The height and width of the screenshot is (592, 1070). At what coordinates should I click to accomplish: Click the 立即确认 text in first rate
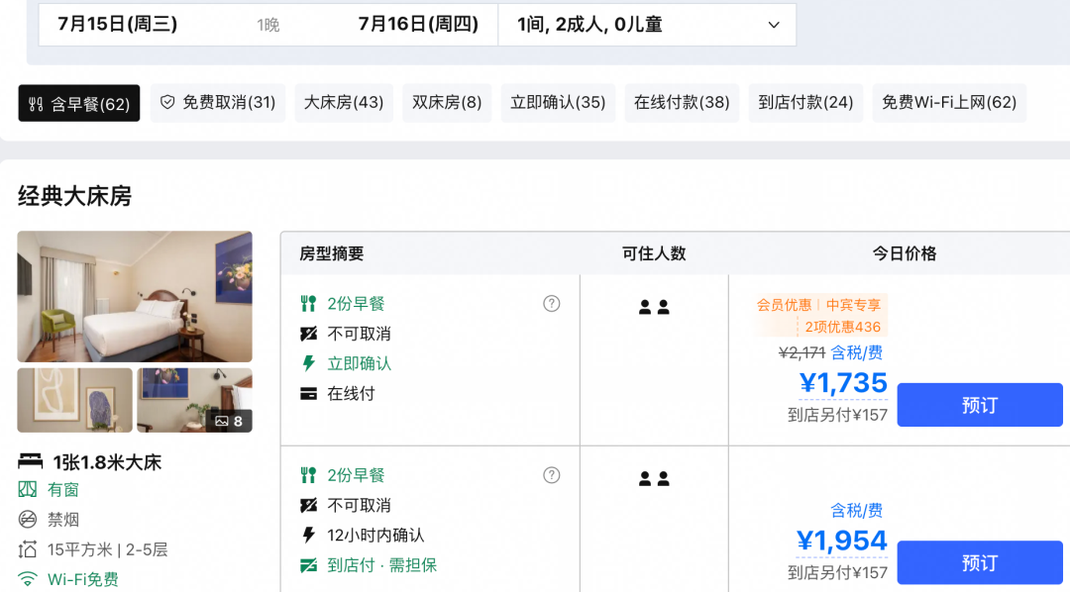click(x=359, y=363)
